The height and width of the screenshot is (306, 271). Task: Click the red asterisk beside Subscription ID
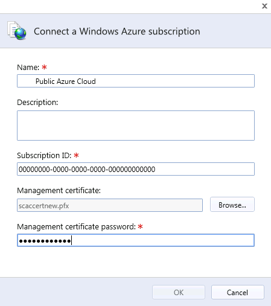click(76, 155)
